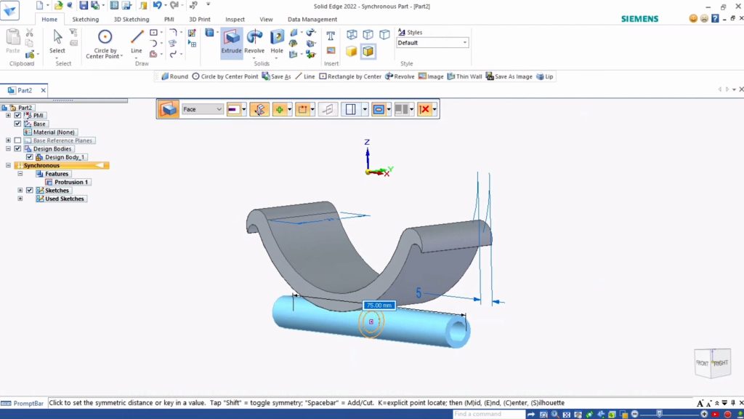Open extent type dropdown arrow in command bar
This screenshot has width=744, height=419.
coord(244,109)
